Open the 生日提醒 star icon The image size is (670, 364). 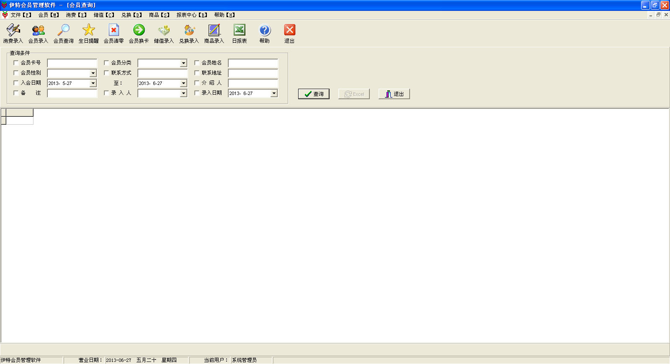[89, 33]
